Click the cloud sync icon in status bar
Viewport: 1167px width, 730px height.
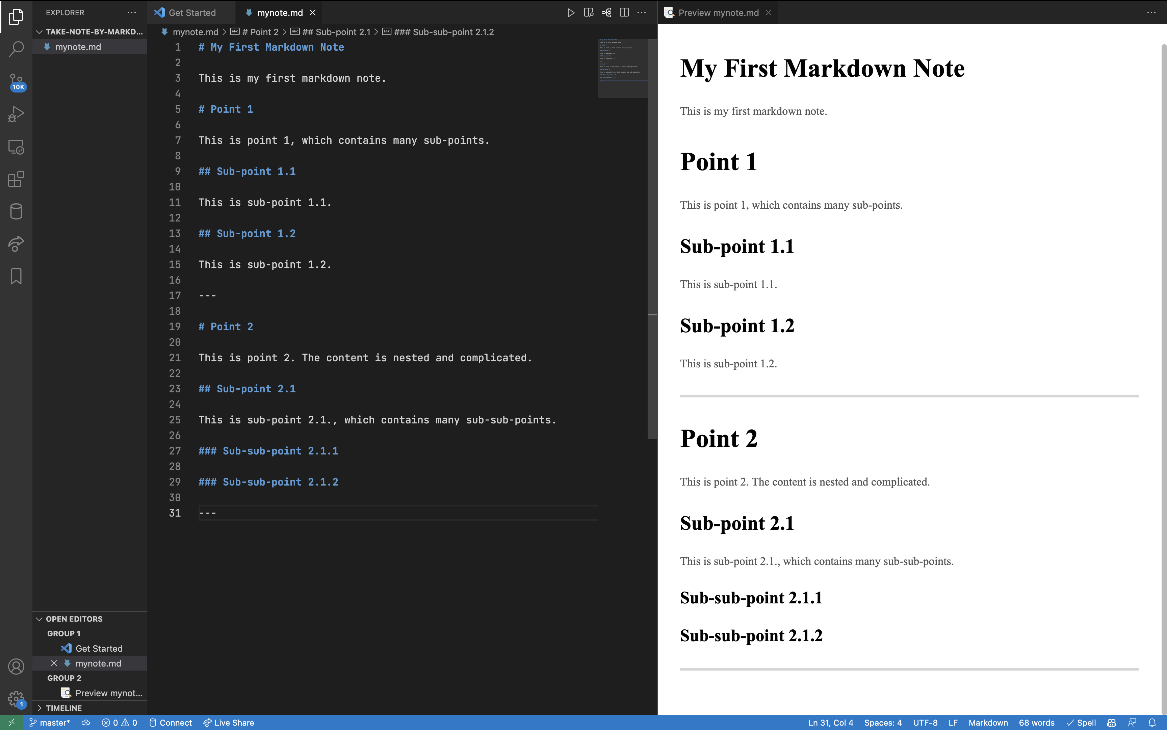coord(85,722)
